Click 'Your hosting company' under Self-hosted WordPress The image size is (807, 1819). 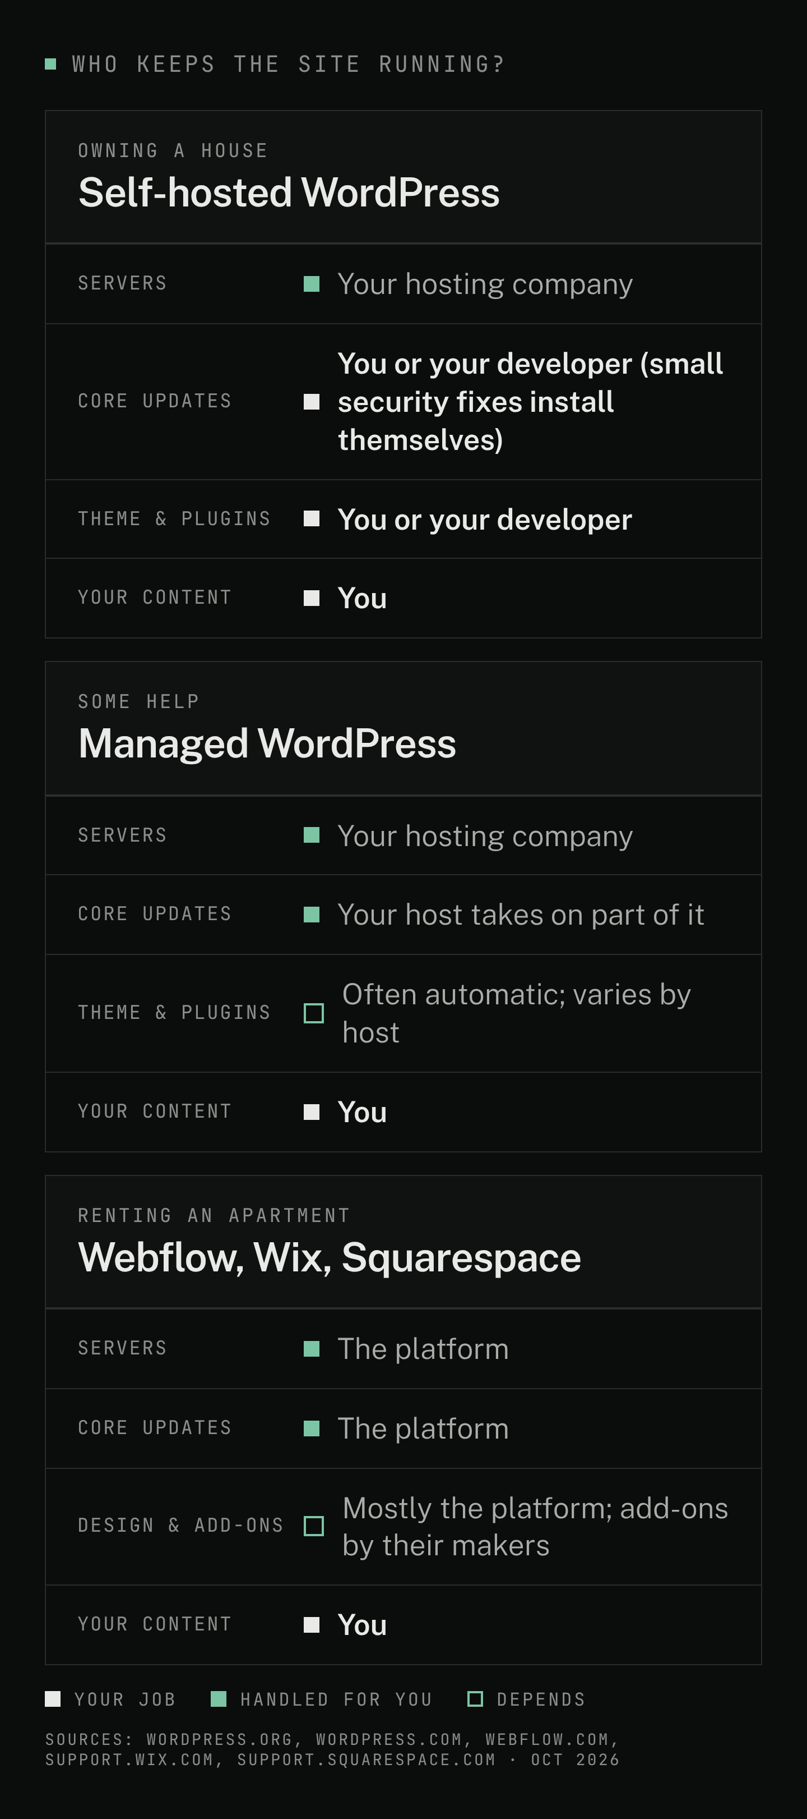coord(485,284)
